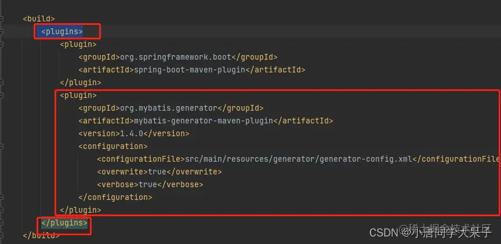This screenshot has height=244, width=501.
Task: Click the 1.4.0 version number
Action: point(132,134)
